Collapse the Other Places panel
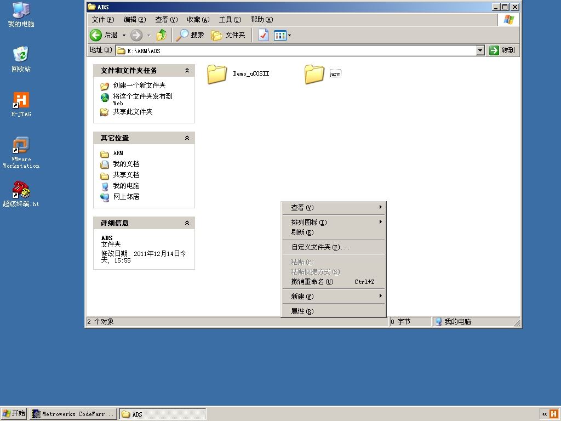The width and height of the screenshot is (561, 421). pyautogui.click(x=187, y=138)
